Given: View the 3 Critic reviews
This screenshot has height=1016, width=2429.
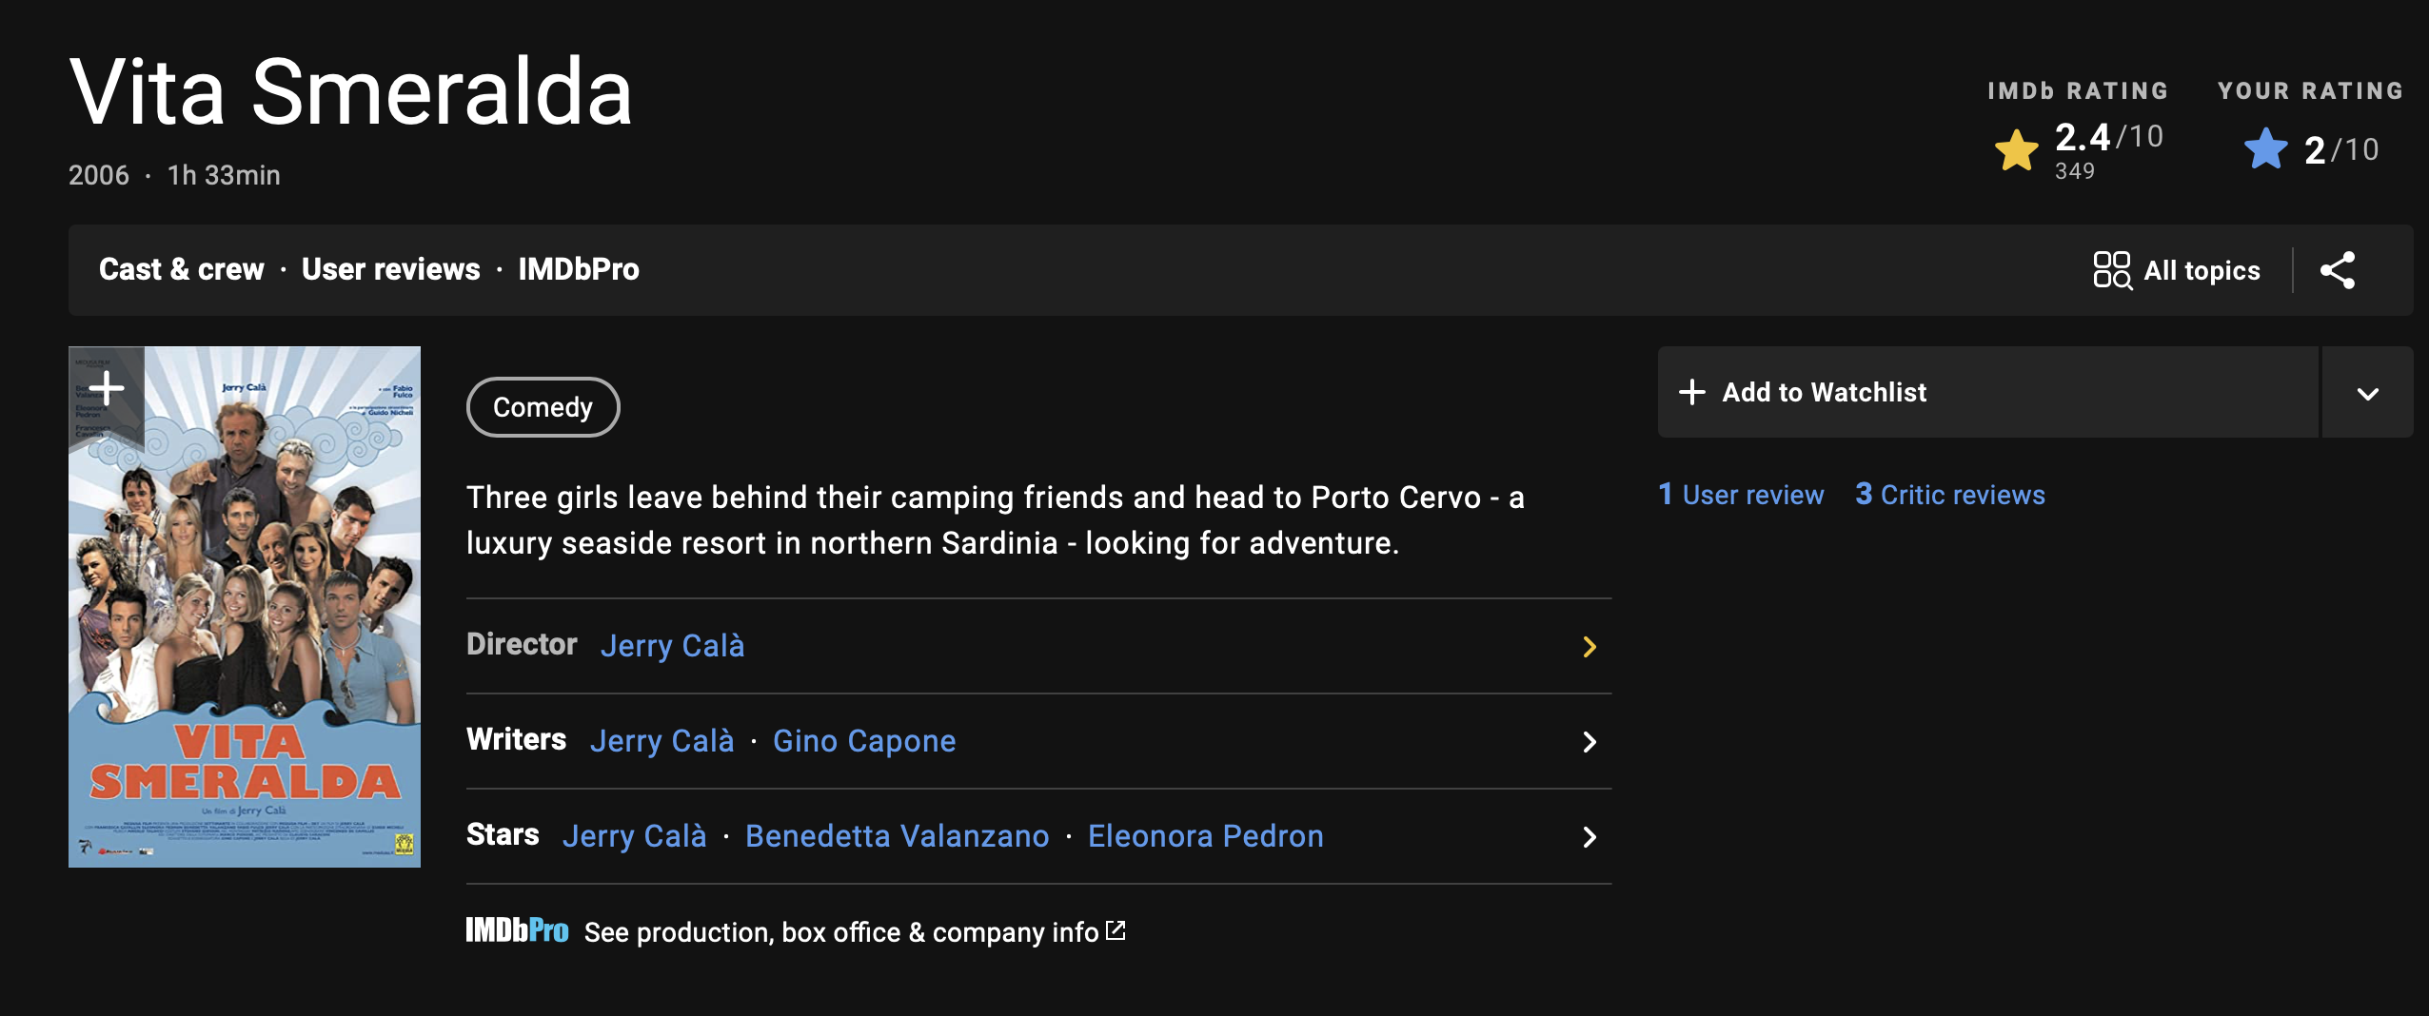Looking at the screenshot, I should tap(1949, 495).
